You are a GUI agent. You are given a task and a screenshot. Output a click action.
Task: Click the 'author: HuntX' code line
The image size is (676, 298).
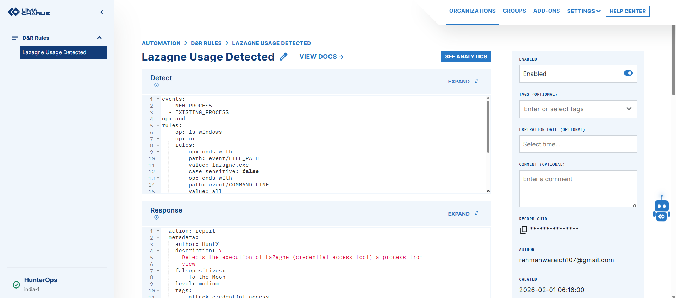pyautogui.click(x=197, y=244)
